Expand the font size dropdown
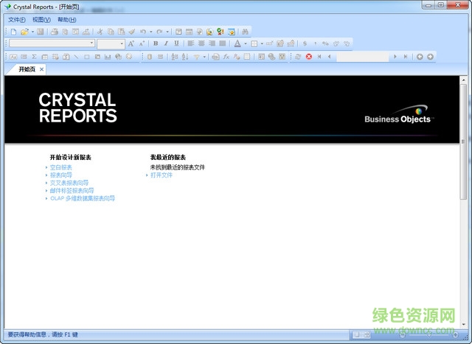 pos(120,44)
